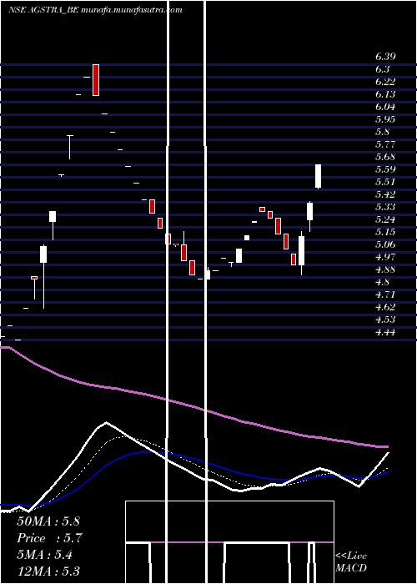Click the 5.68 price axis label
Viewport: 417px width, 584px height.
(385, 157)
